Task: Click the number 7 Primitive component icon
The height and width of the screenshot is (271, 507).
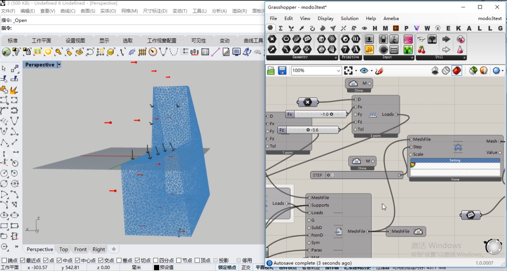Action: pos(346,50)
